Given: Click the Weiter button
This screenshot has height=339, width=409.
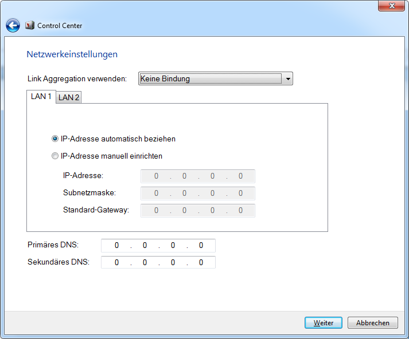Looking at the screenshot, I should pyautogui.click(x=324, y=323).
